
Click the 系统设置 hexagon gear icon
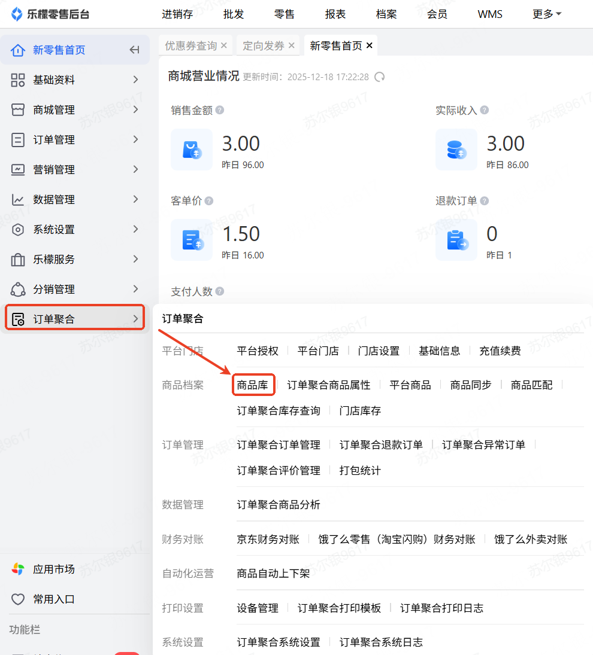(x=18, y=230)
